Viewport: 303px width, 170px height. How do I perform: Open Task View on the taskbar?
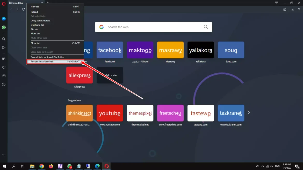(x=23, y=166)
